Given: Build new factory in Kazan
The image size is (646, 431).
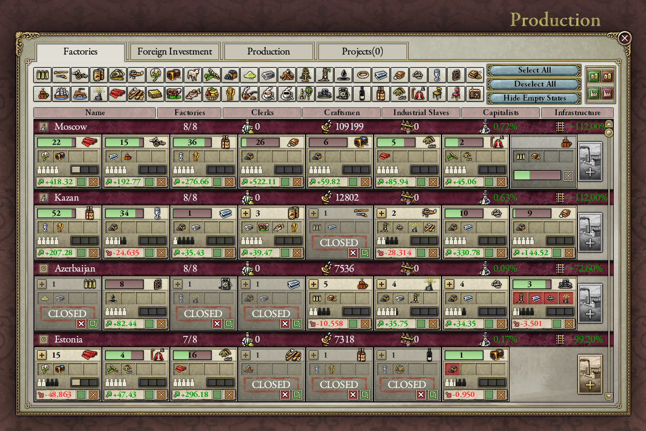Looking at the screenshot, I should click(x=590, y=232).
